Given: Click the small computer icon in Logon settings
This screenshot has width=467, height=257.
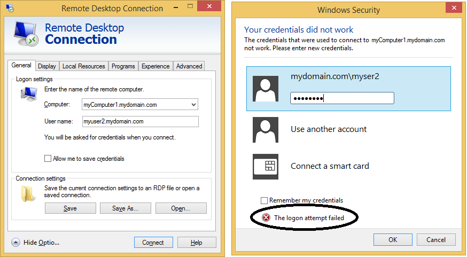Looking at the screenshot, I should (29, 94).
